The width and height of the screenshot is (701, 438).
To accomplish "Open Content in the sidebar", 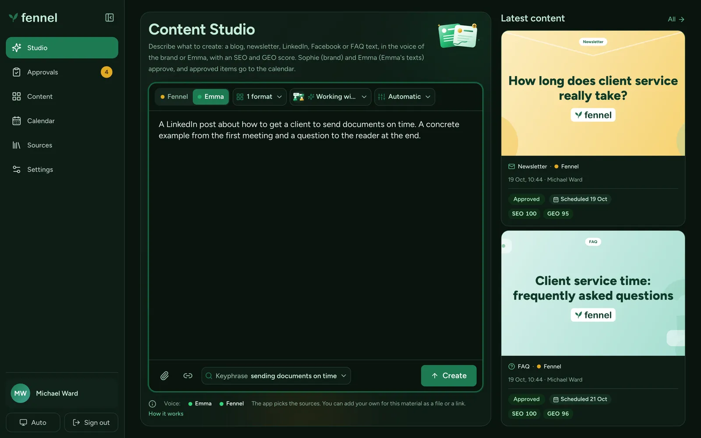I will coord(62,96).
